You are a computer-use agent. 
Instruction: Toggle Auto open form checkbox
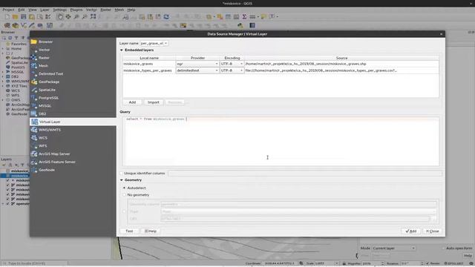[x=443, y=248]
